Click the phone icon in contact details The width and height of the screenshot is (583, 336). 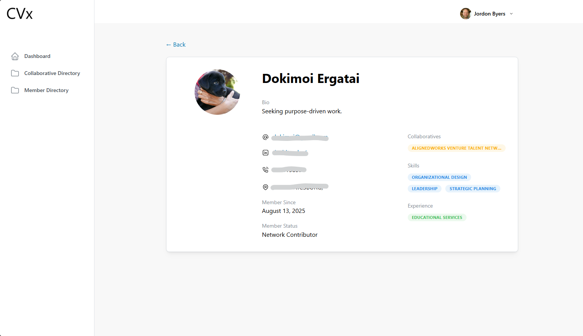265,169
